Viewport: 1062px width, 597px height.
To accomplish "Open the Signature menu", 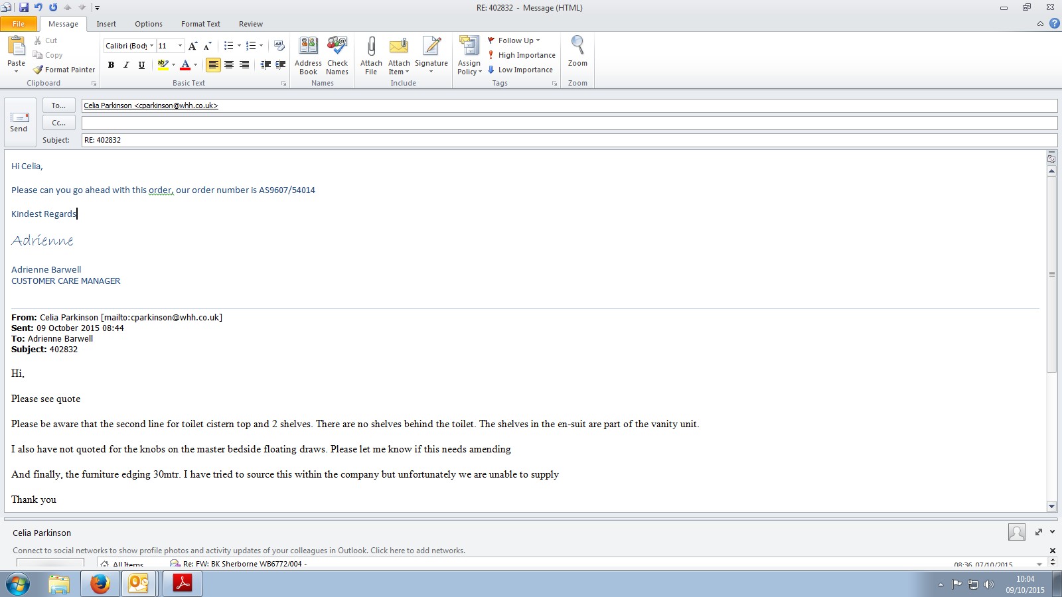I will click(431, 56).
